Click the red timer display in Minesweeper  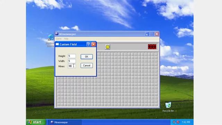(x=152, y=47)
